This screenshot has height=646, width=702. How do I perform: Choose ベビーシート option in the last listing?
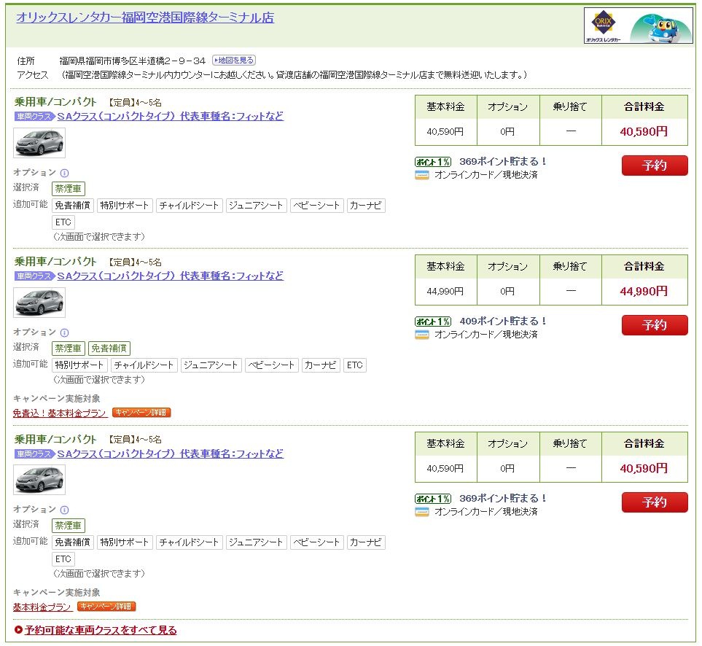click(x=317, y=542)
